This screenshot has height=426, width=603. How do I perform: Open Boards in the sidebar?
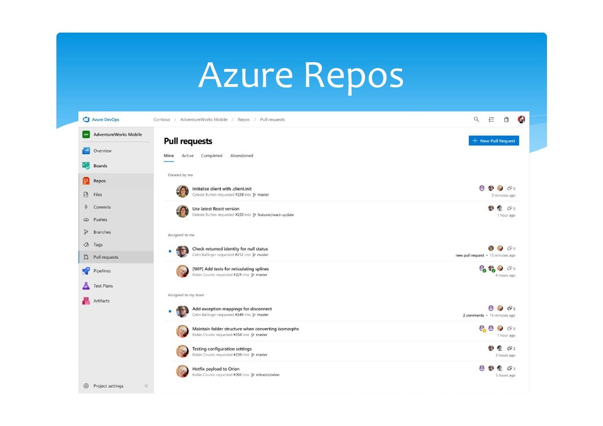point(116,166)
